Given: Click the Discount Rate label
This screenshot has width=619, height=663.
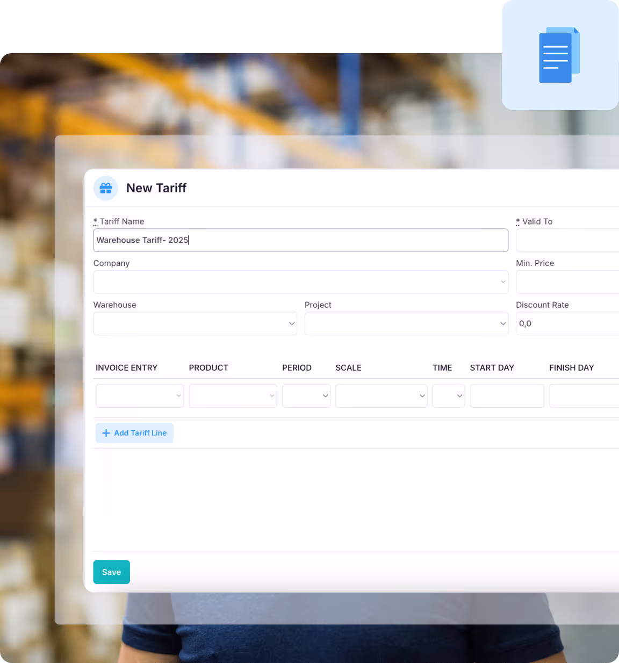Looking at the screenshot, I should click(x=542, y=305).
